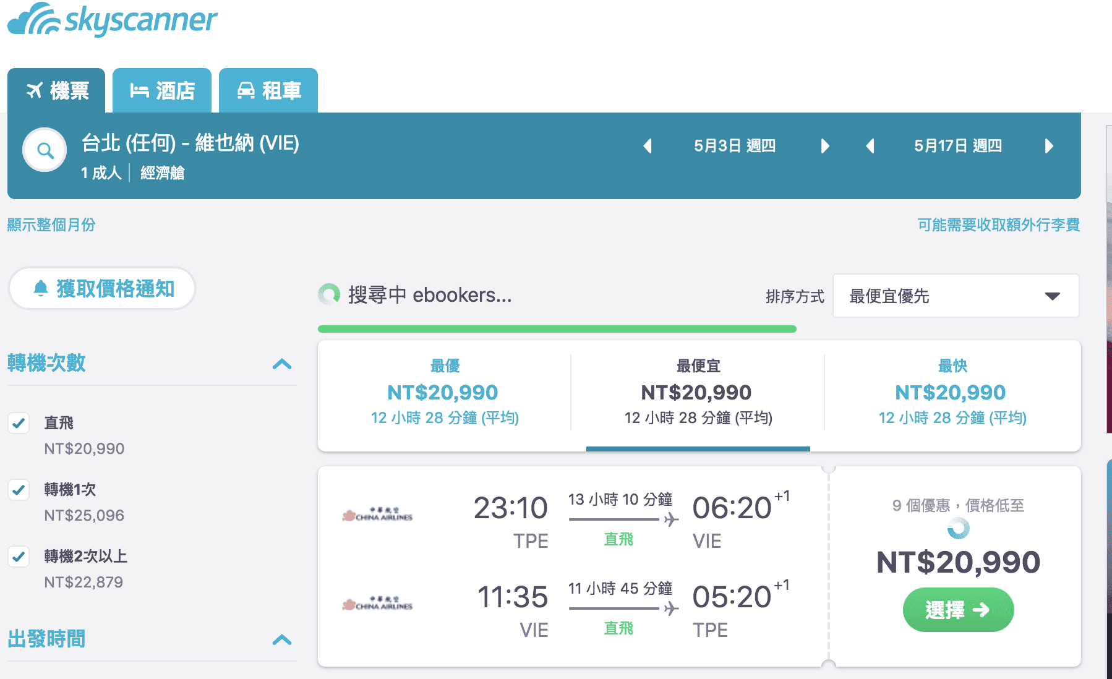
Task: Click the green 選擇 button
Action: pyautogui.click(x=958, y=610)
